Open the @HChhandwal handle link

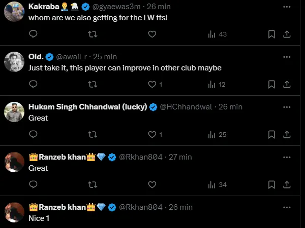186,107
